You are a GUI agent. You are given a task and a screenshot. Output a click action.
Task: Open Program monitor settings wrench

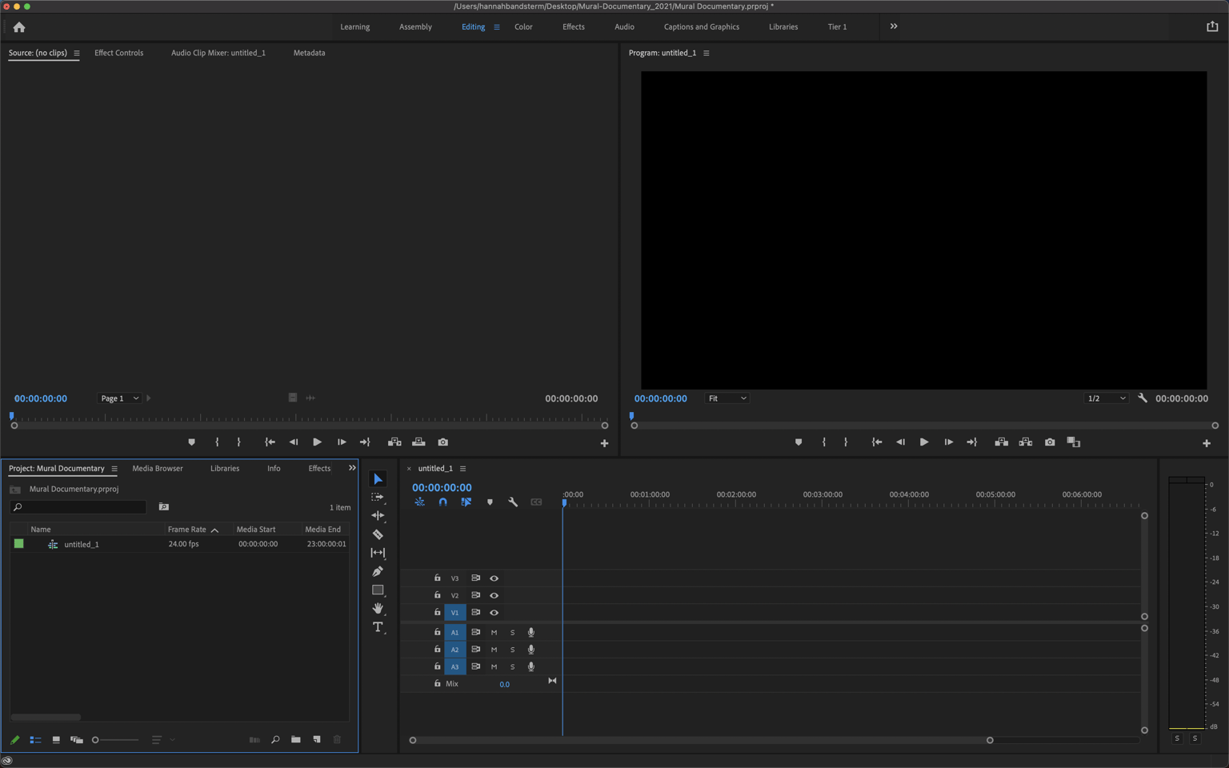tap(1143, 398)
